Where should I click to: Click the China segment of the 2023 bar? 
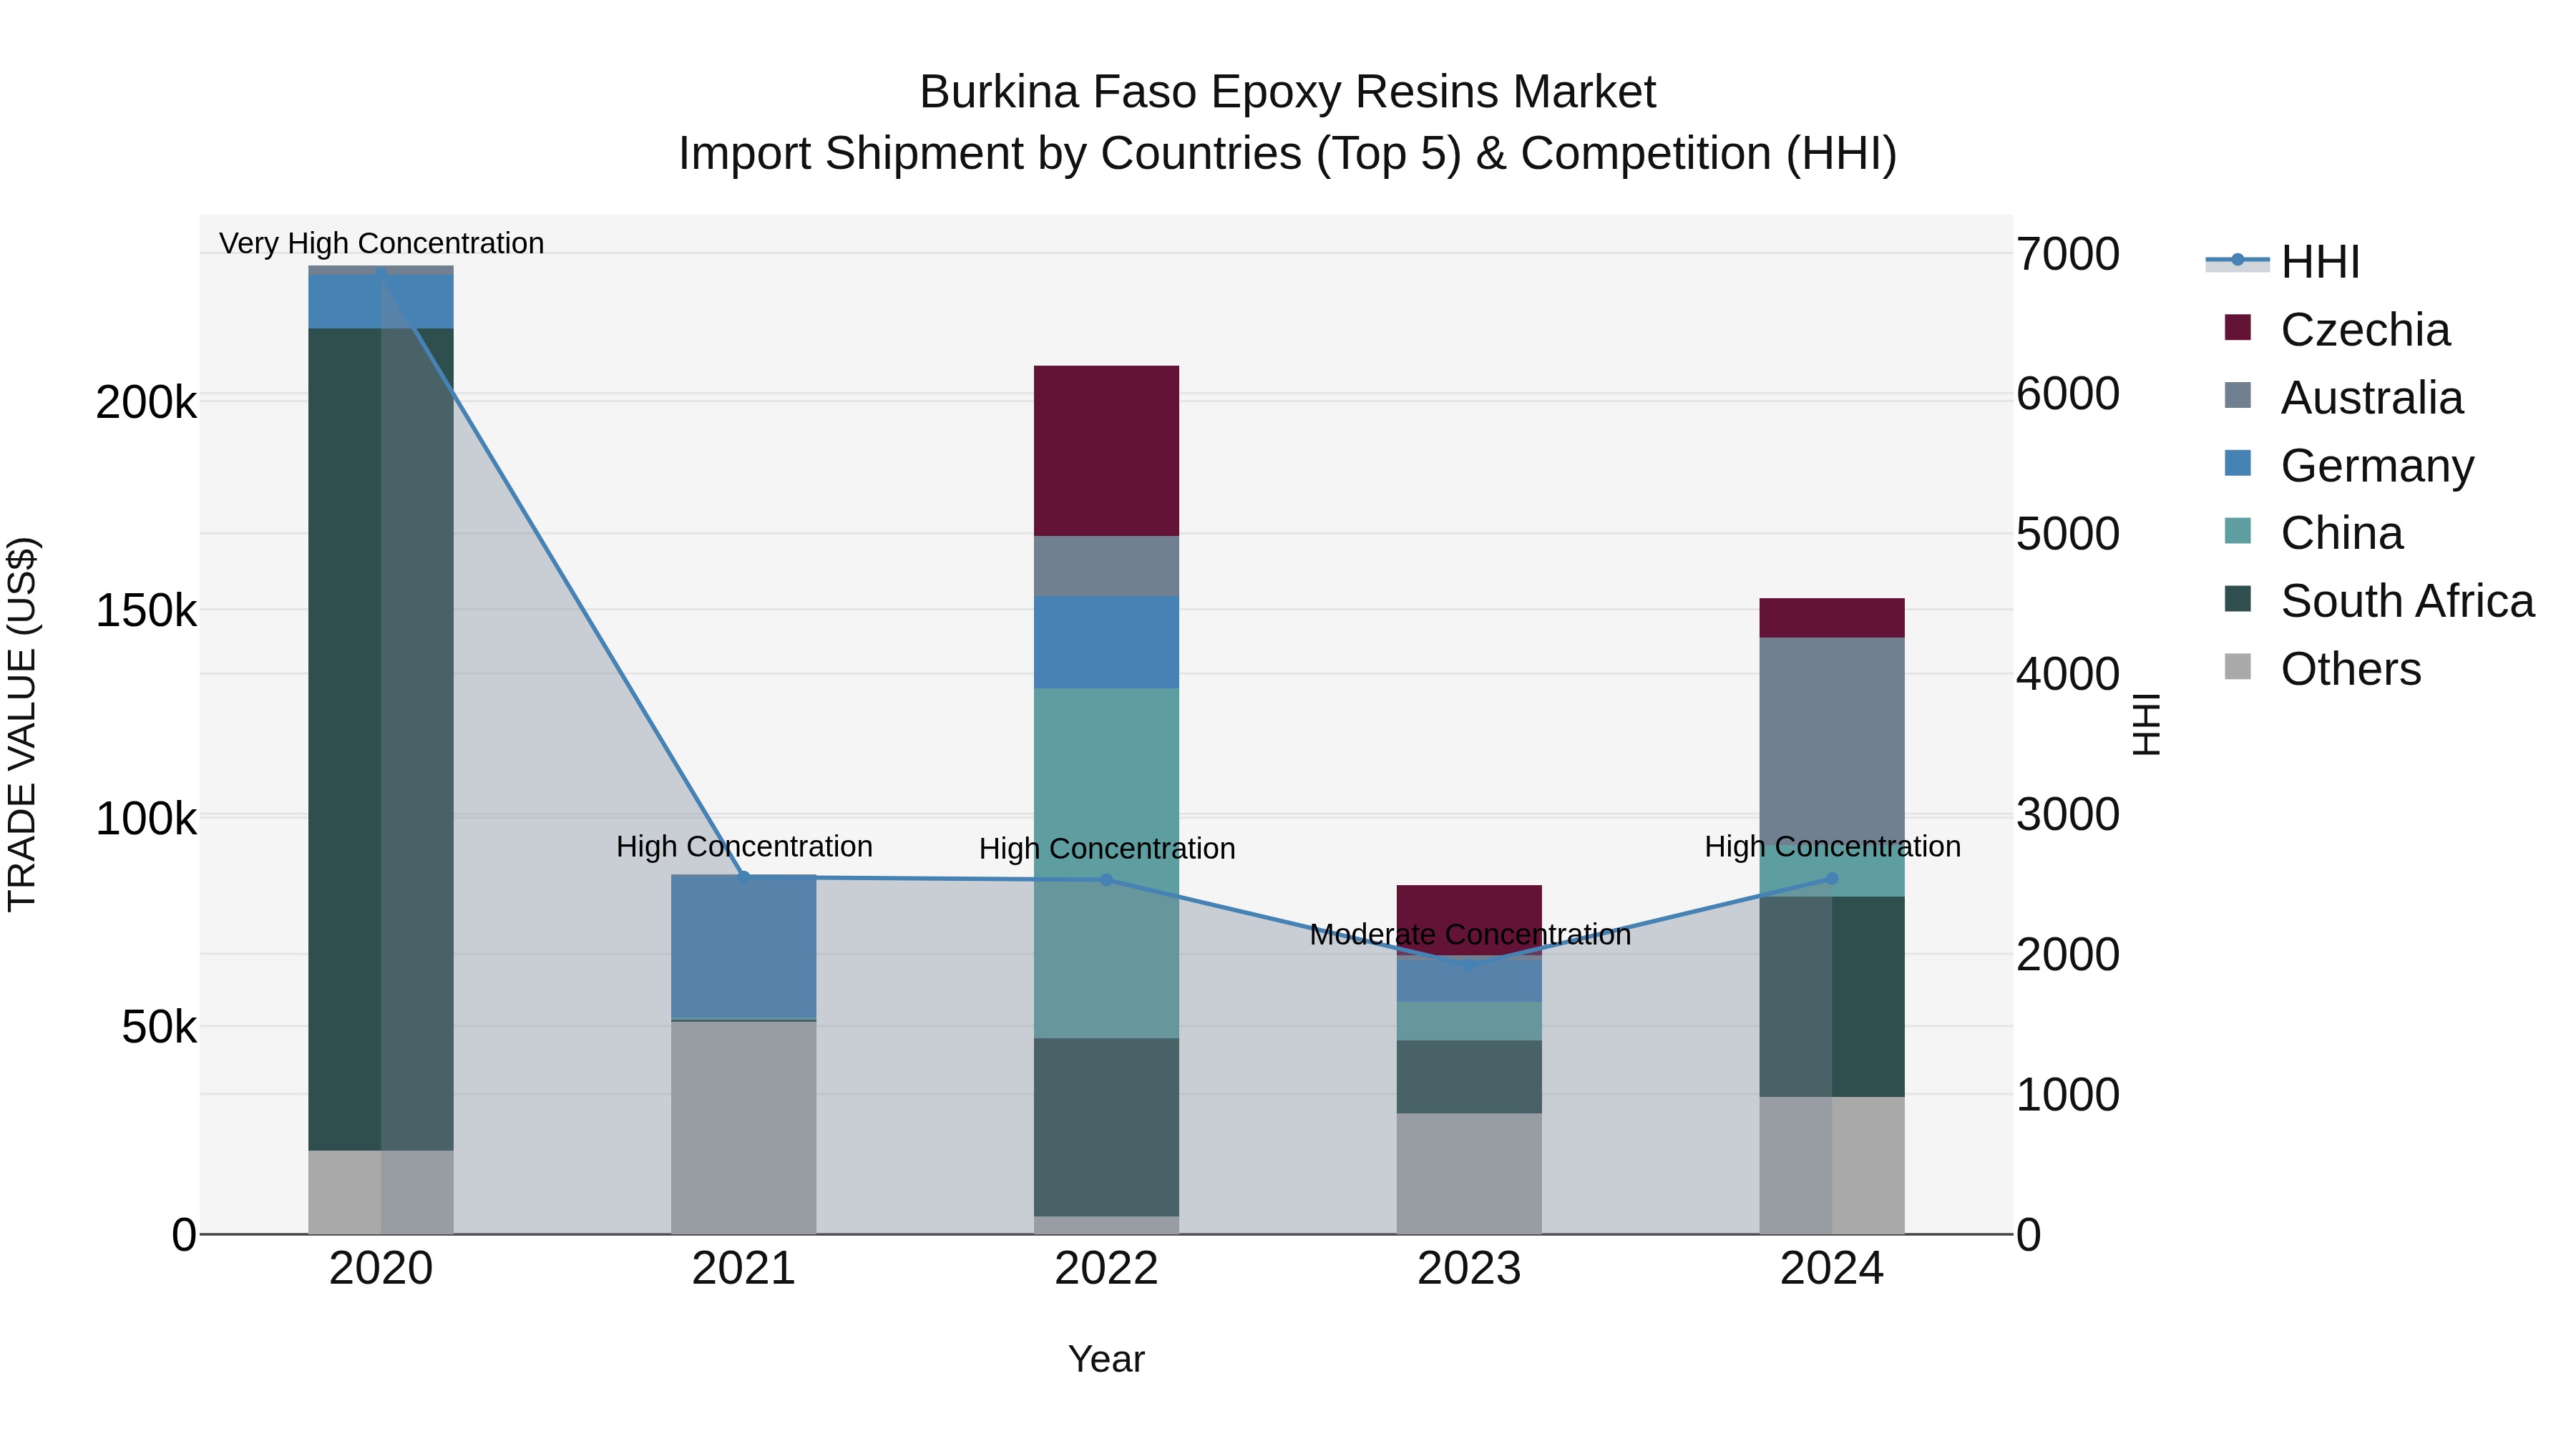[1469, 1022]
